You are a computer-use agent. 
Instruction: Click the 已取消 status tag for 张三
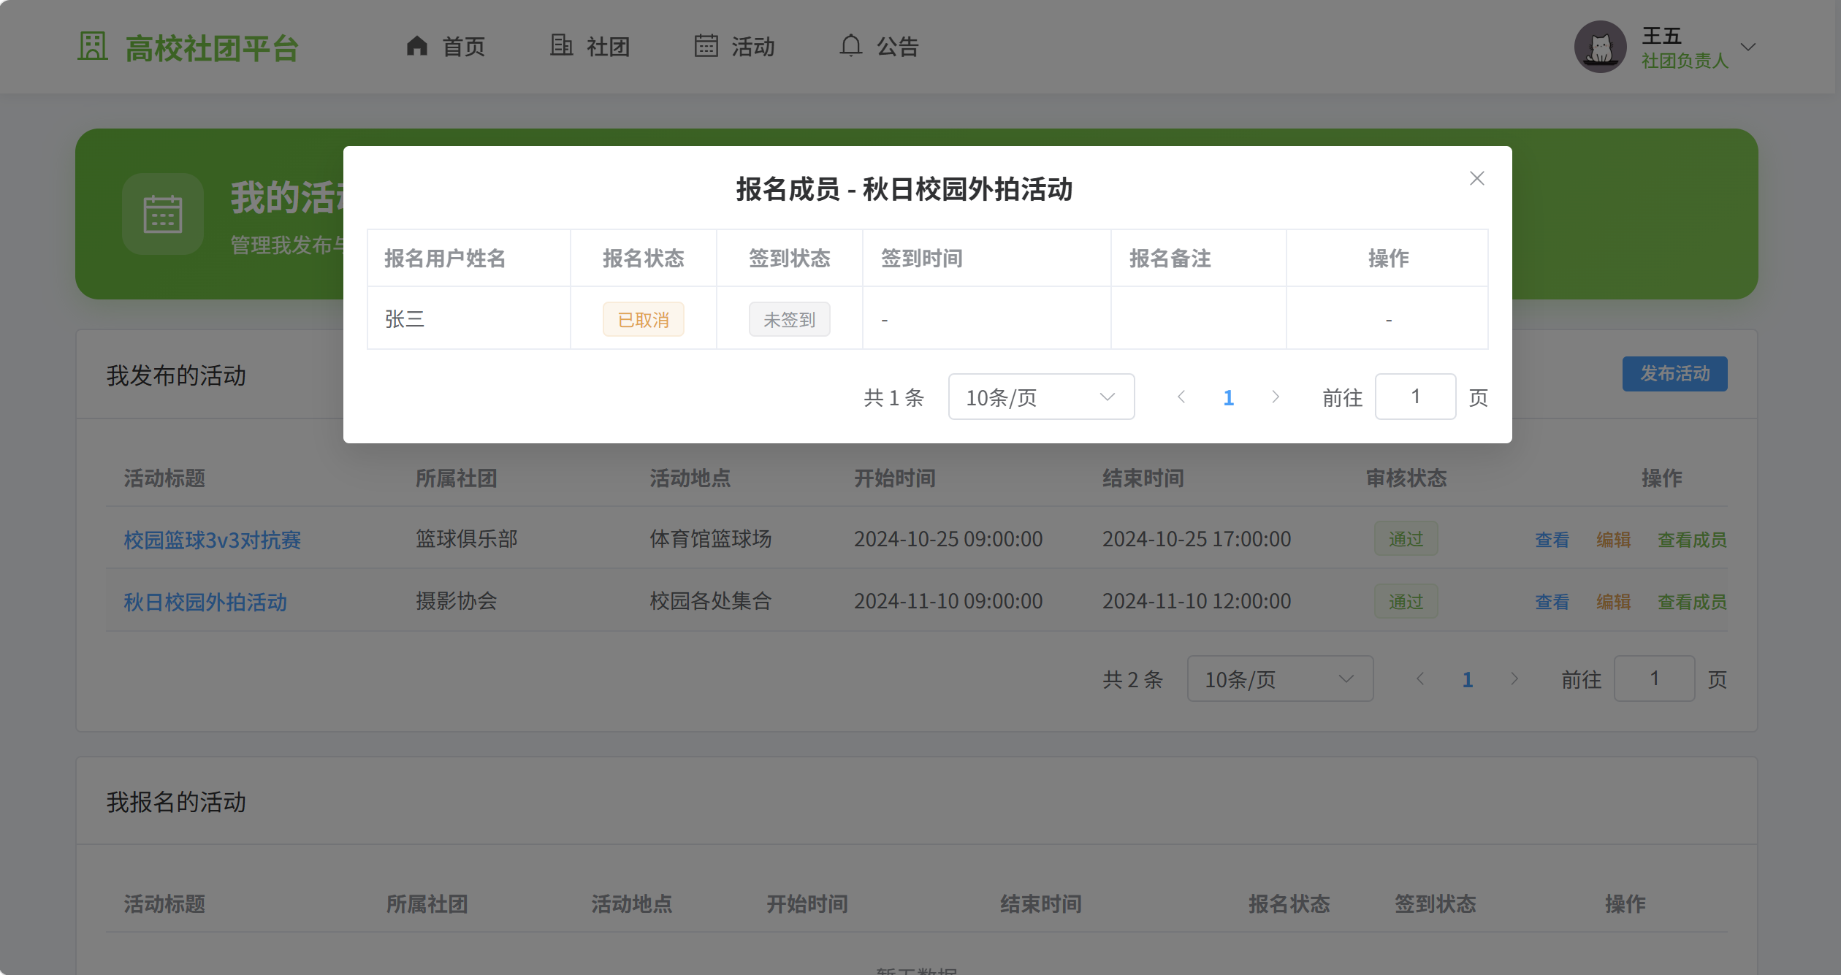click(643, 319)
